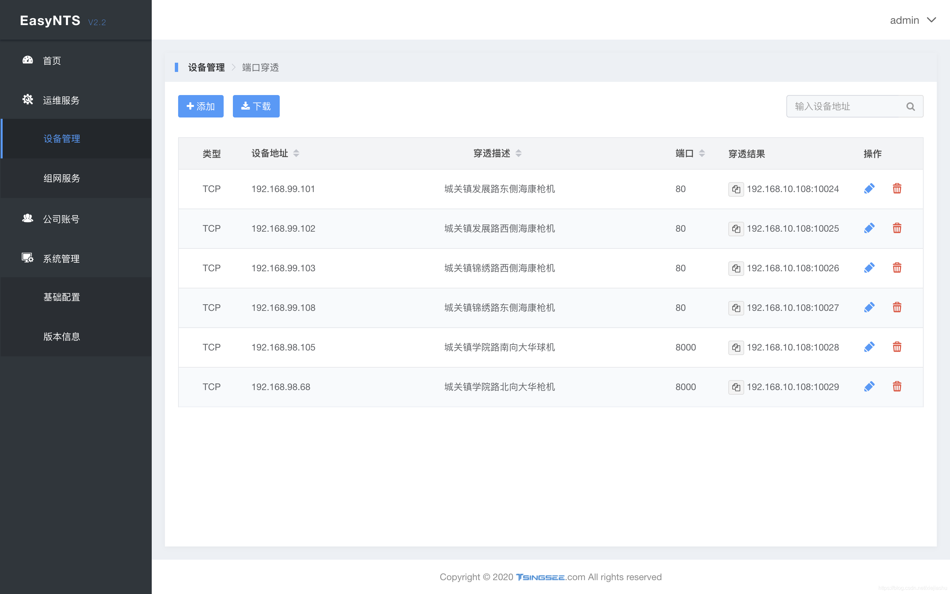Open 基础配置 in the sidebar
The height and width of the screenshot is (594, 950).
76,297
